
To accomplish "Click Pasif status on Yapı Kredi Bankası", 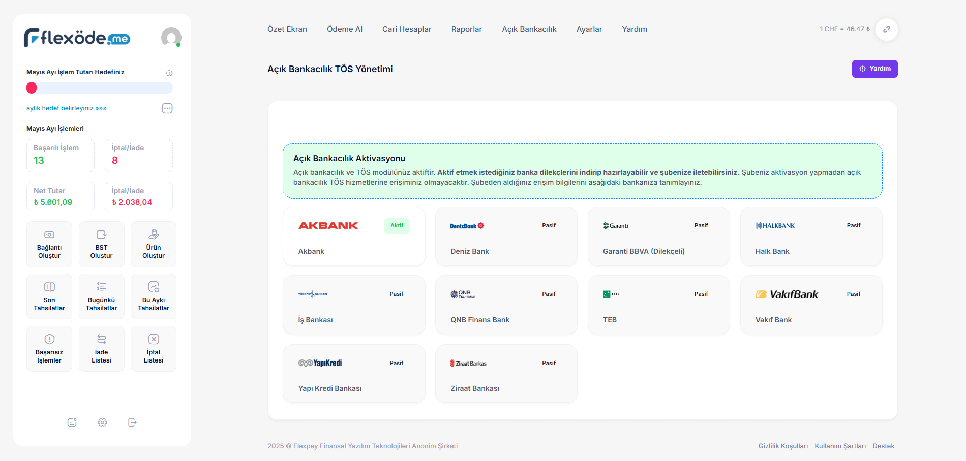I will pyautogui.click(x=397, y=363).
